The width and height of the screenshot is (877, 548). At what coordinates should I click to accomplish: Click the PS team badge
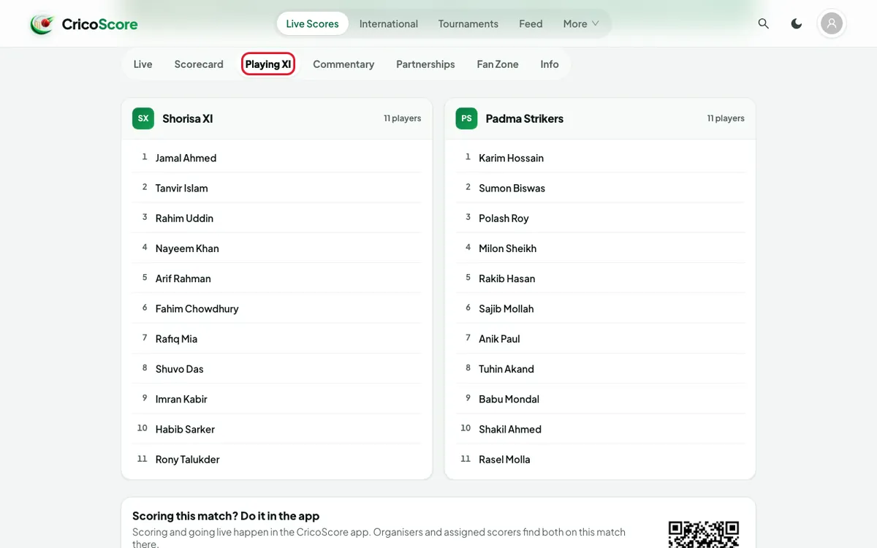click(x=466, y=118)
